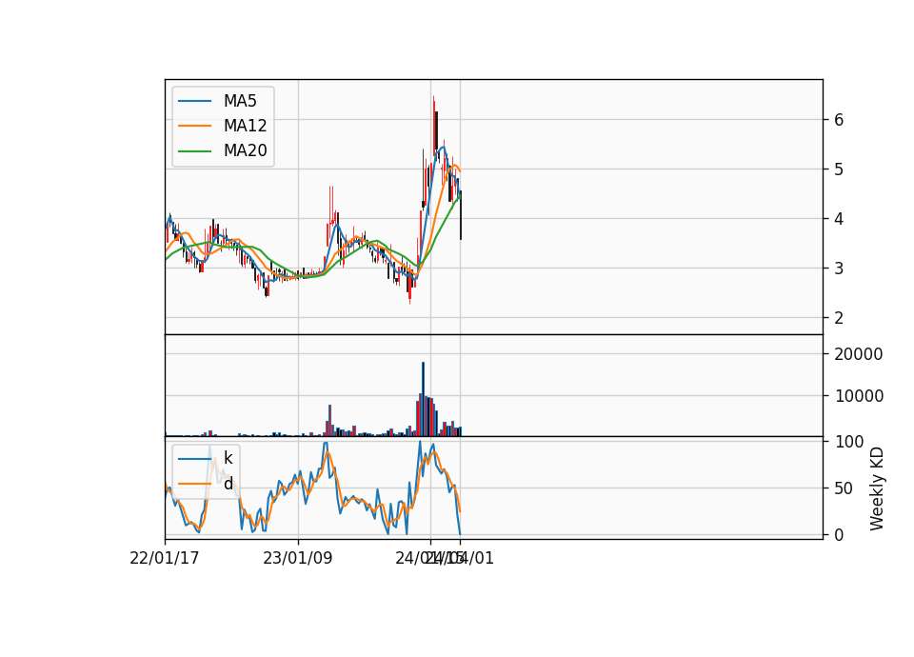Click KD axis label 50
This screenshot has height=657, width=914.
pos(844,488)
